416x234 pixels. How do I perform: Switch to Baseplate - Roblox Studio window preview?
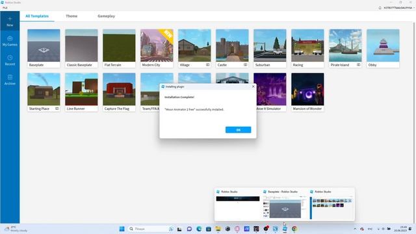(285, 205)
